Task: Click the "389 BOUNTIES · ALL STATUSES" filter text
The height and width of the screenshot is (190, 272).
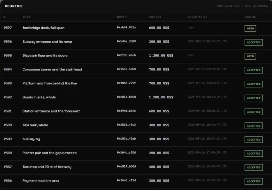Action: tap(242, 6)
